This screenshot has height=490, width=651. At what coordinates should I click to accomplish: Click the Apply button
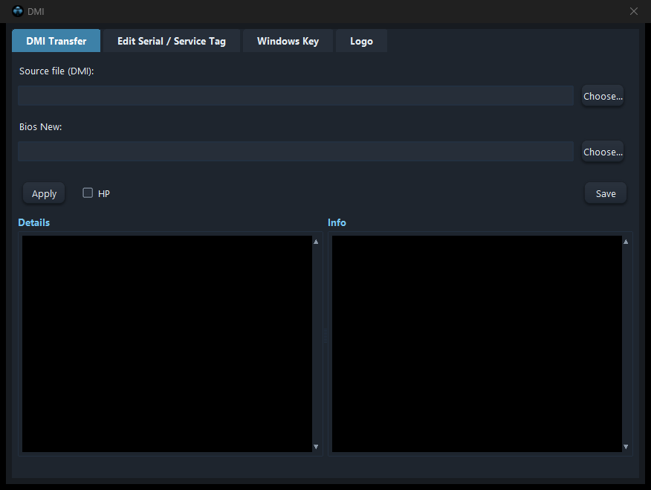click(44, 193)
